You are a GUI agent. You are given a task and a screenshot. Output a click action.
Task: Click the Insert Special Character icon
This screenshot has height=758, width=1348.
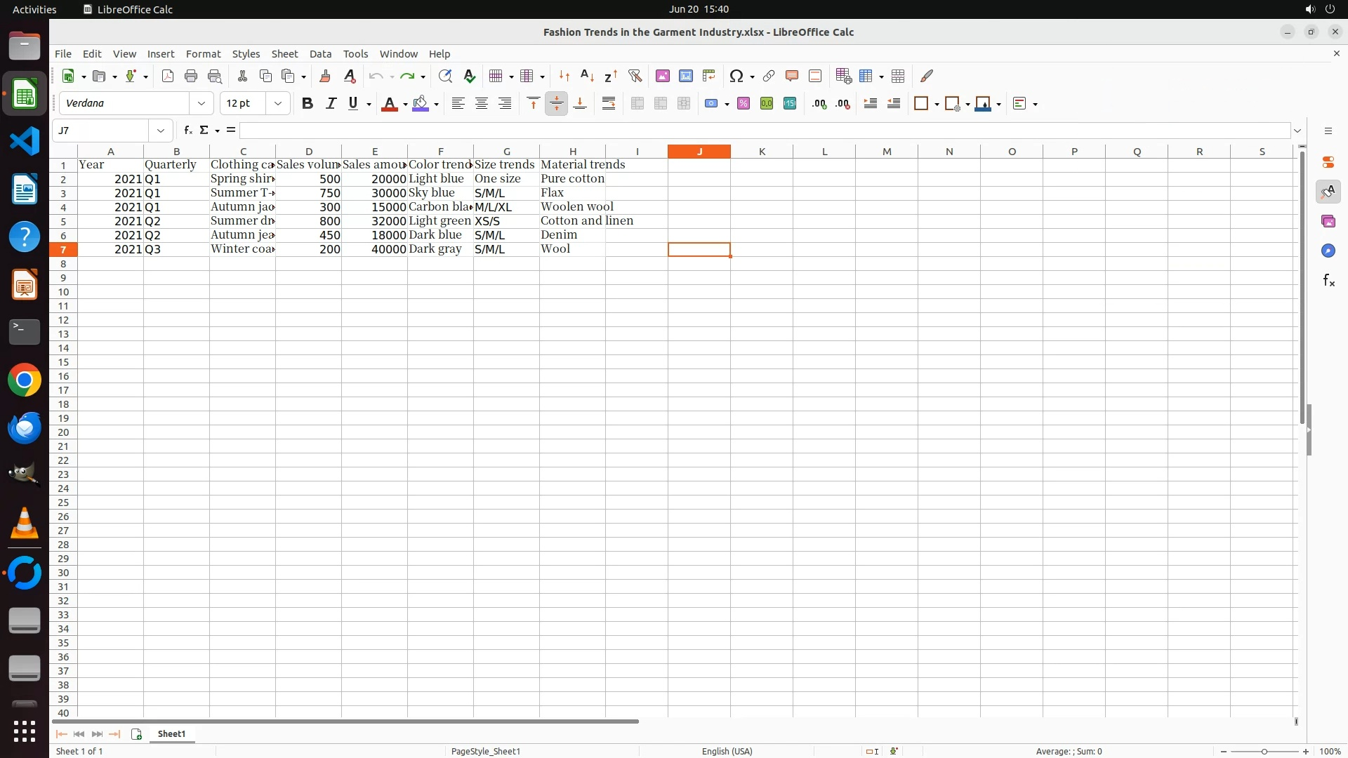click(x=736, y=76)
